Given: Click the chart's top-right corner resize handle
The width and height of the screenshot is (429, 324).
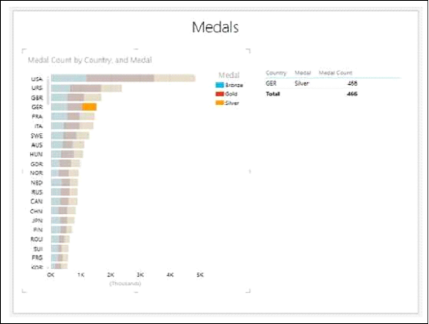Looking at the screenshot, I should 249,50.
